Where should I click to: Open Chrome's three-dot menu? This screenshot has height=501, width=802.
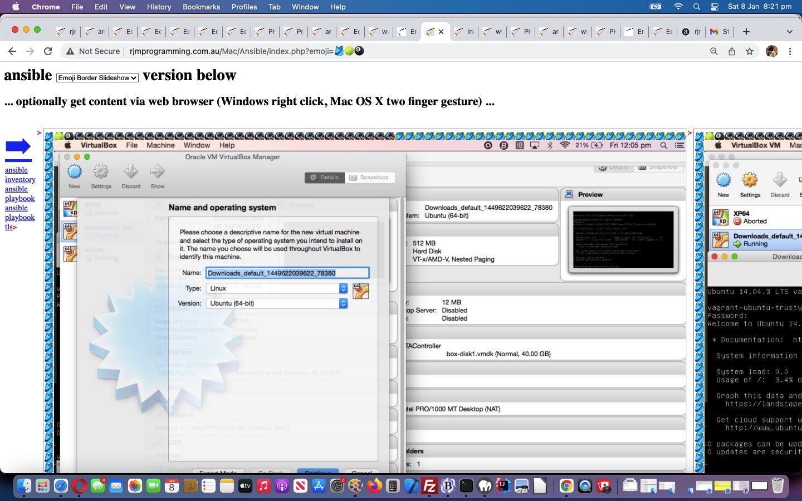point(790,51)
